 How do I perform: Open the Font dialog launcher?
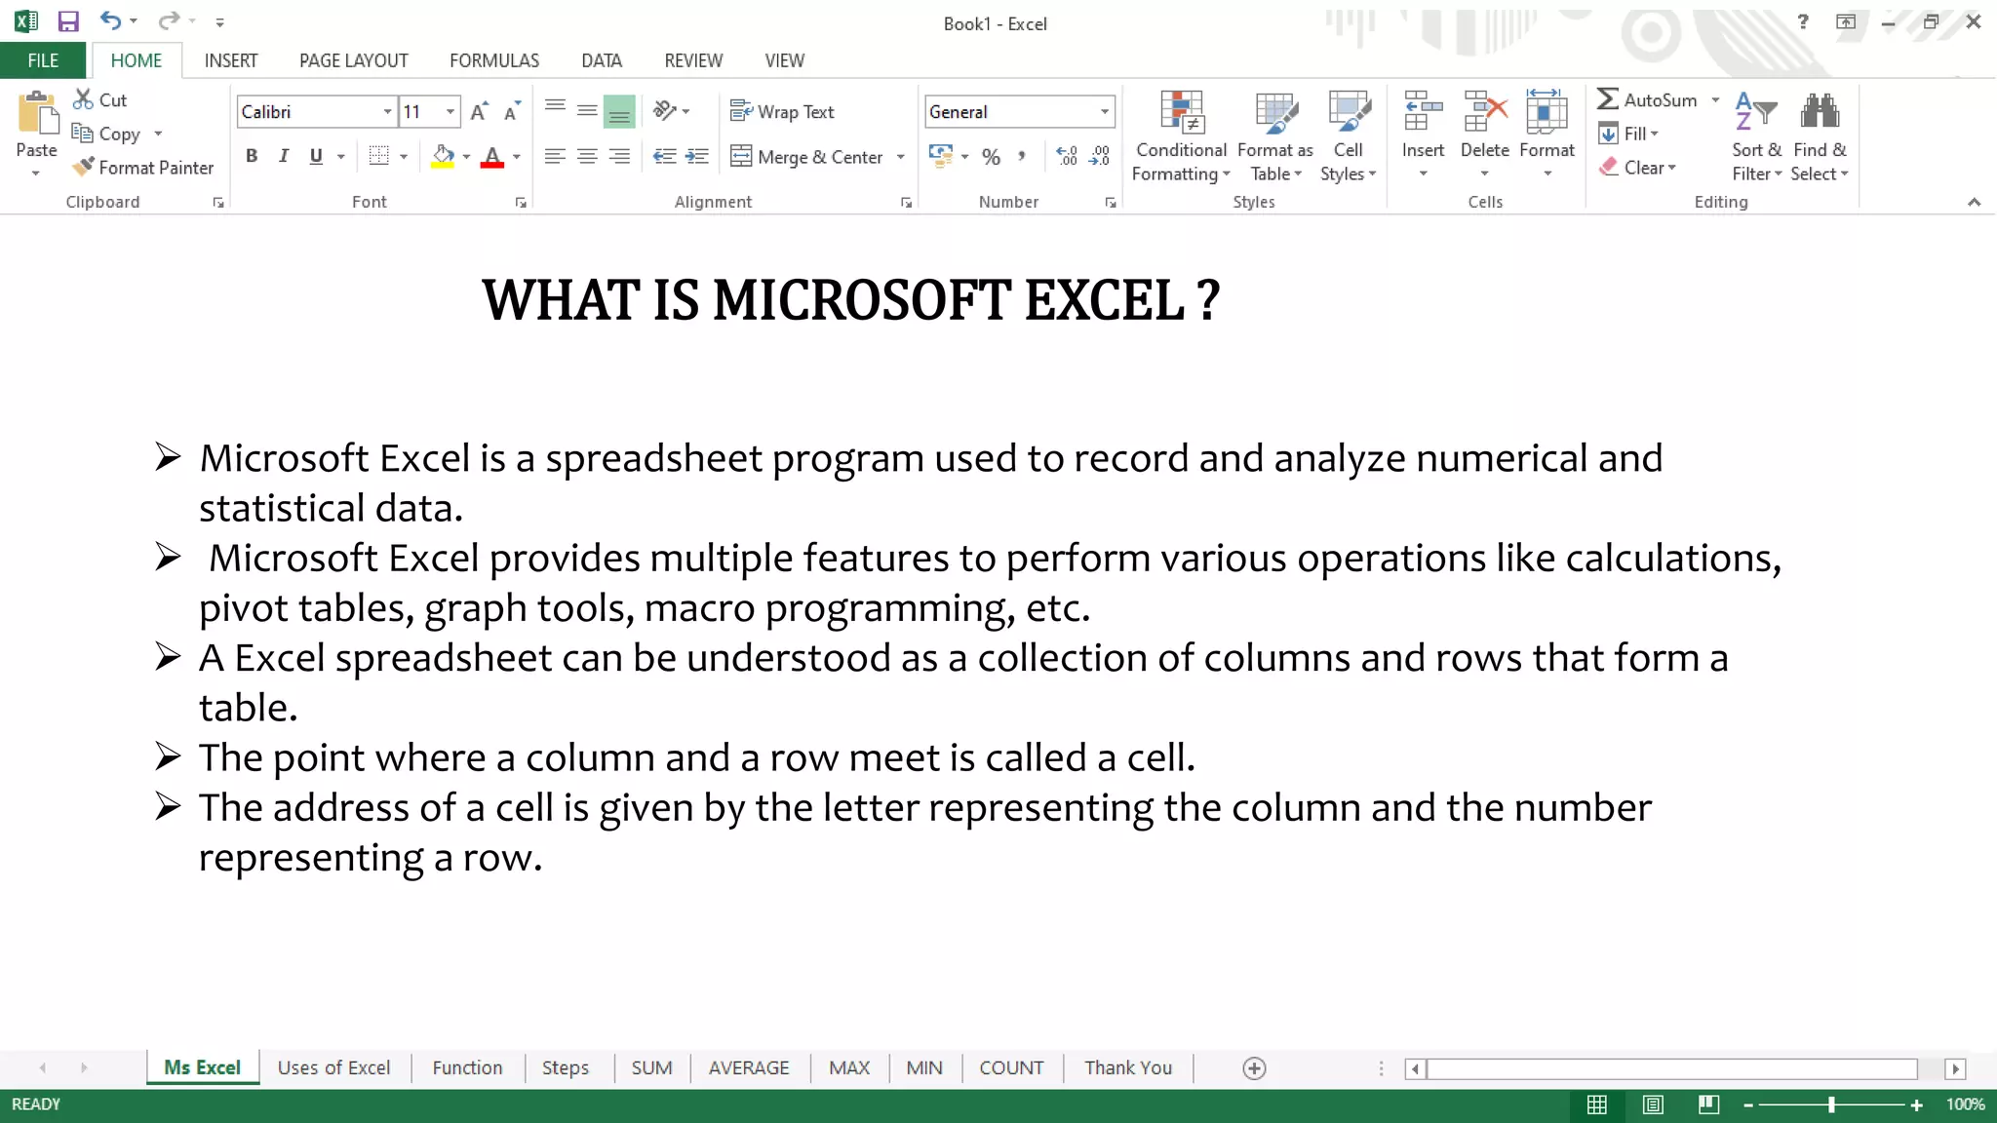[x=521, y=203]
